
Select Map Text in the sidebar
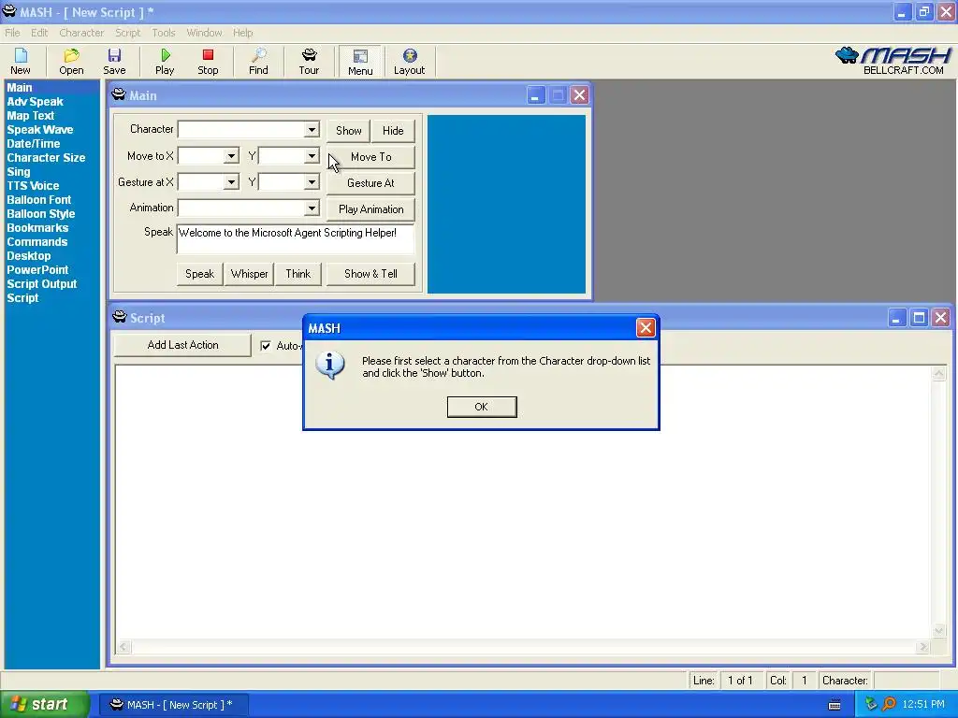pos(31,115)
